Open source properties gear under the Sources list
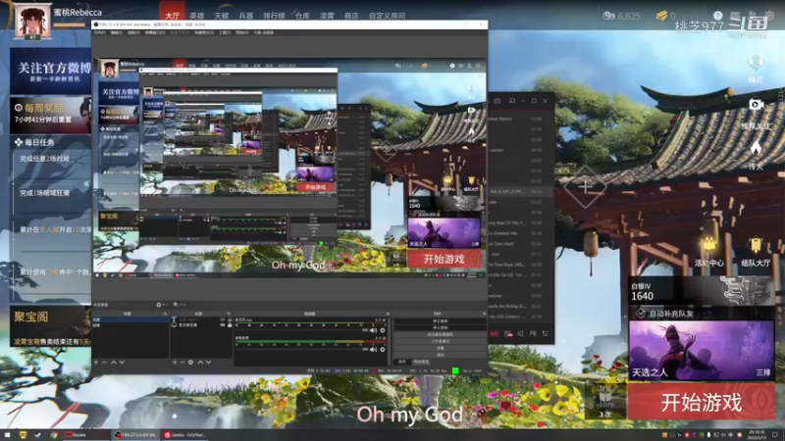The image size is (785, 441). pyautogui.click(x=190, y=362)
